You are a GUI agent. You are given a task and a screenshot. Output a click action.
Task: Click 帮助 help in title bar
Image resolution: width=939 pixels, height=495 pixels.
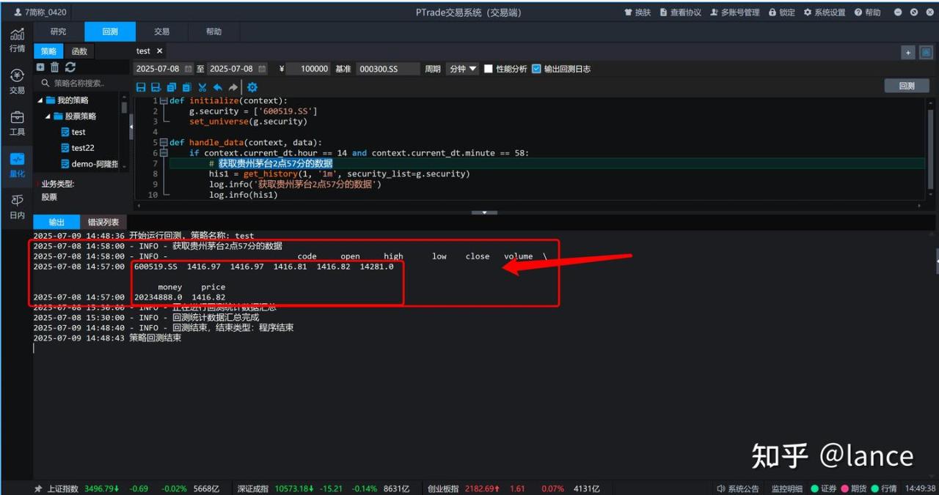click(868, 12)
